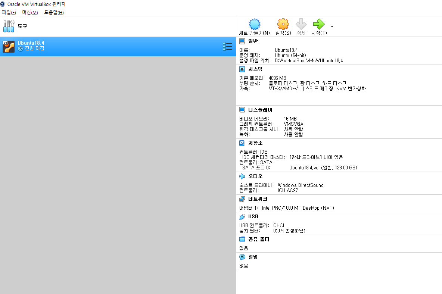Click the device filters 0개 활성화됨 value
Image resolution: width=442 pixels, height=294 pixels.
pos(289,231)
